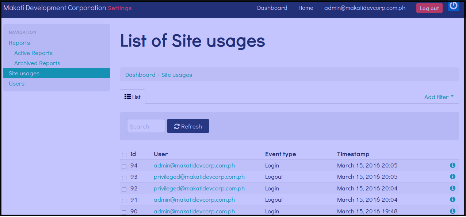Open privileged user link in row 92
The width and height of the screenshot is (466, 217).
point(199,188)
